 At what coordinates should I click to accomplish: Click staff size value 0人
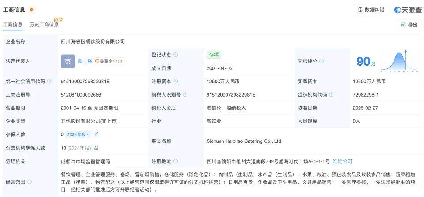356,121
